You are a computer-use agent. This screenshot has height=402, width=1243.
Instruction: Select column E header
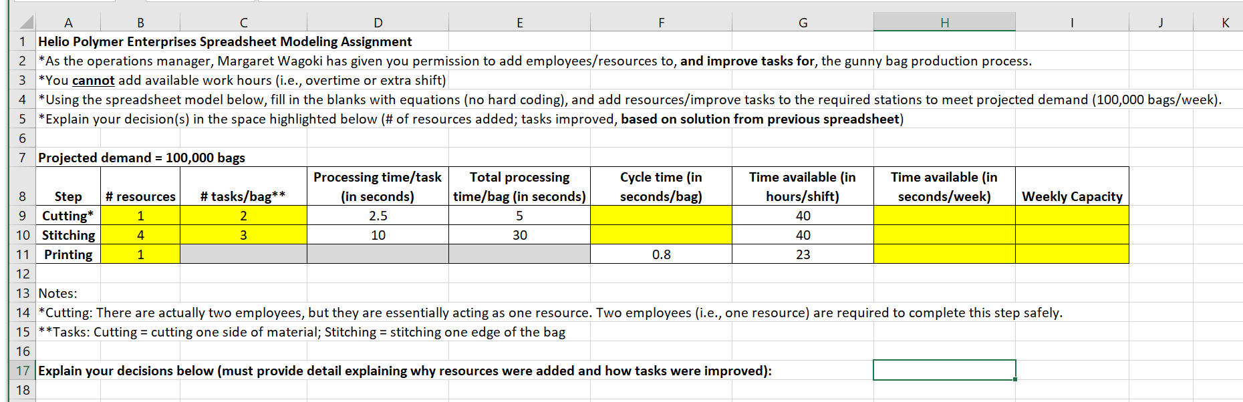tap(520, 23)
